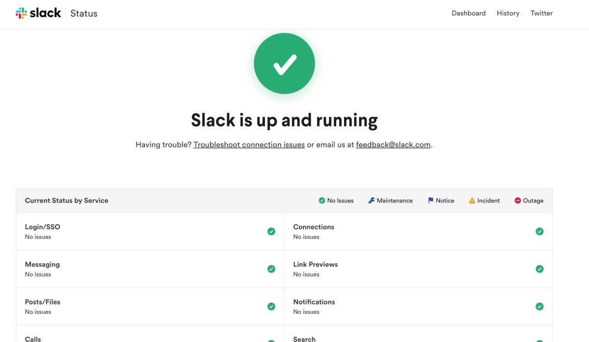589x342 pixels.
Task: Open the History nav item
Action: (x=508, y=13)
